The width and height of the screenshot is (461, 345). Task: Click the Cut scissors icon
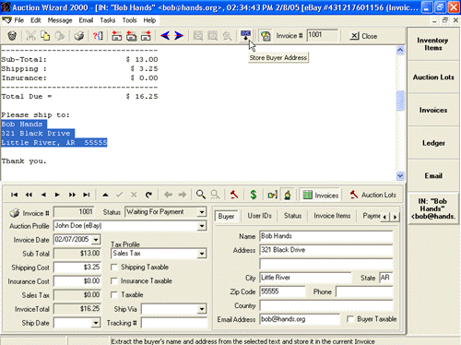[x=30, y=36]
